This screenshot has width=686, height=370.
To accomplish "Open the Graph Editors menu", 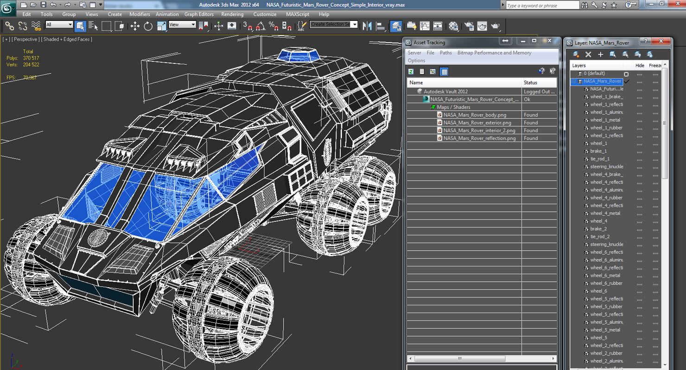I will 199,14.
